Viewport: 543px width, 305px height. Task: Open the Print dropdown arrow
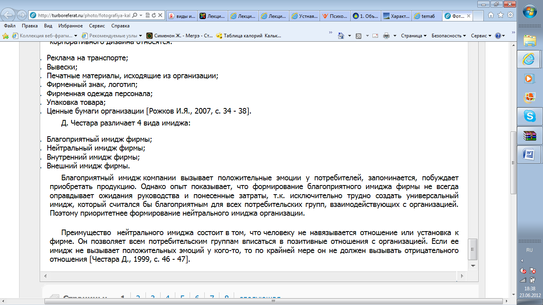[395, 36]
